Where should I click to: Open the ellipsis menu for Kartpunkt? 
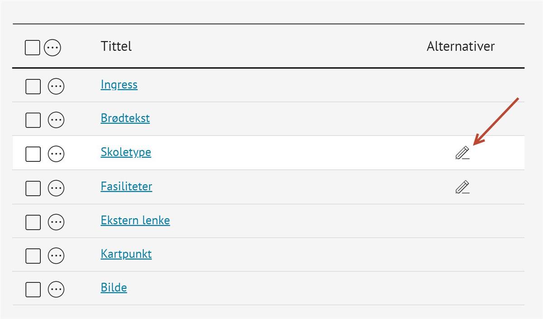56,256
